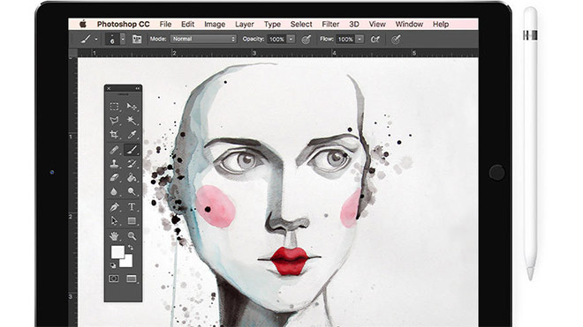Select the Paint Bucket tool
Screen dimensions: 583x327
click(132, 177)
